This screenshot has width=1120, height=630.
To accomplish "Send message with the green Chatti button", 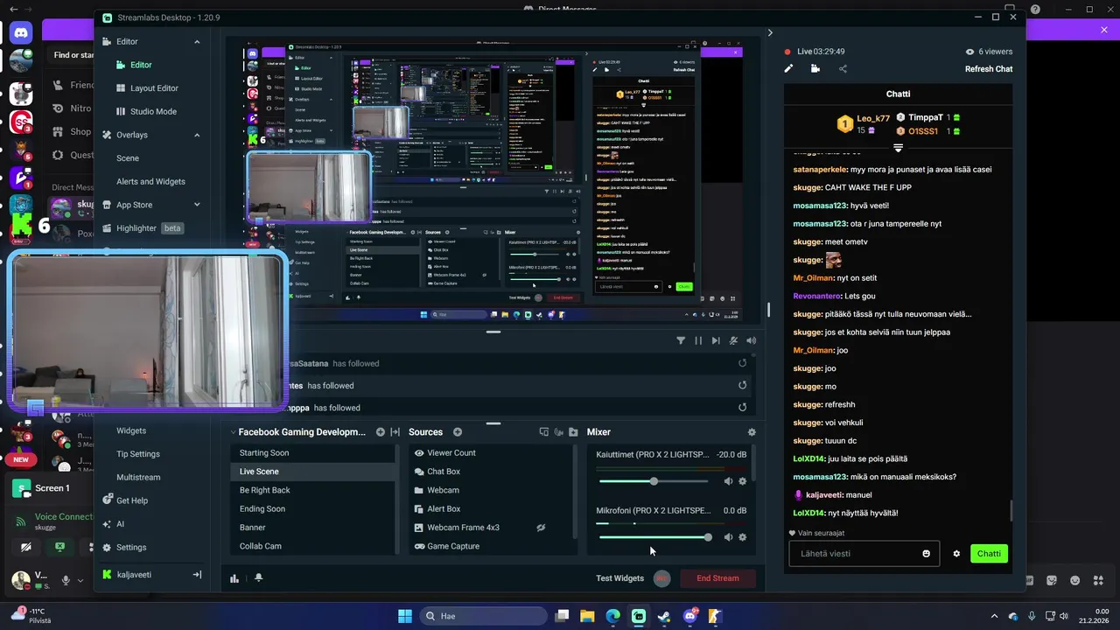I will 989,553.
